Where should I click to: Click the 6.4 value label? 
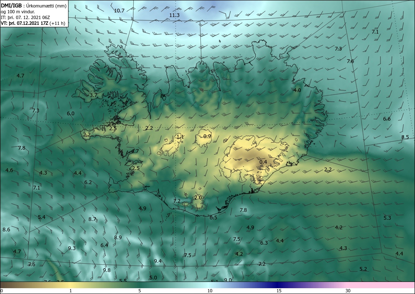point(104,245)
